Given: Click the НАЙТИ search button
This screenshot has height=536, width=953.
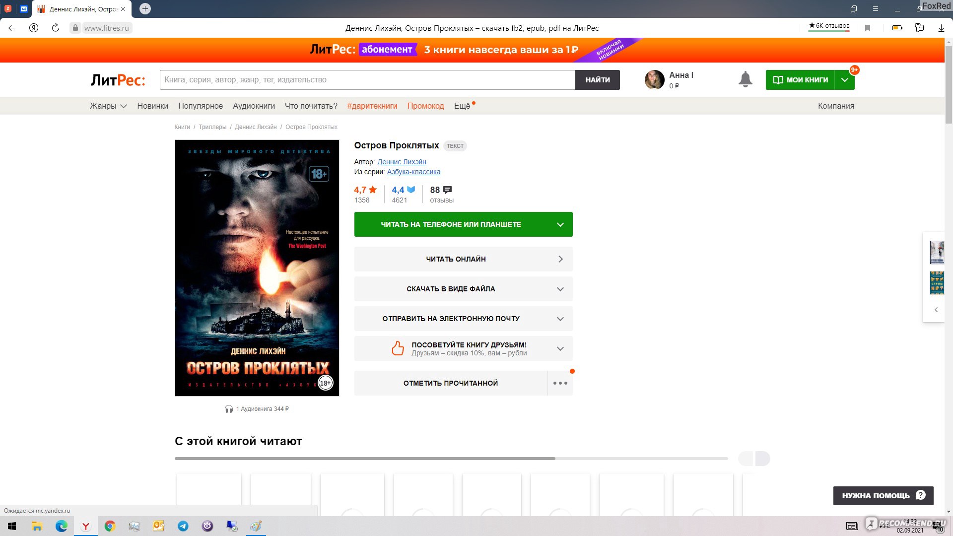Looking at the screenshot, I should point(598,80).
